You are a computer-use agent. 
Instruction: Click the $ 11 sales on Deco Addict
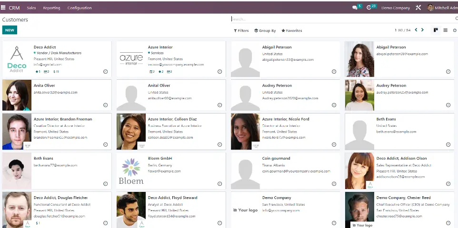(x=56, y=71)
